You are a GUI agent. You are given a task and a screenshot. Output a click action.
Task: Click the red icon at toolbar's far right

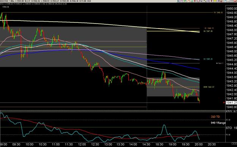tap(235, 1)
